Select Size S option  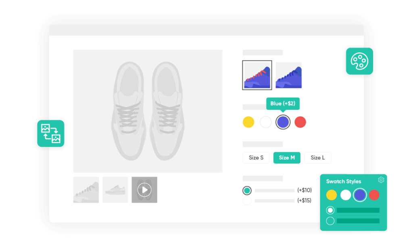[256, 158]
